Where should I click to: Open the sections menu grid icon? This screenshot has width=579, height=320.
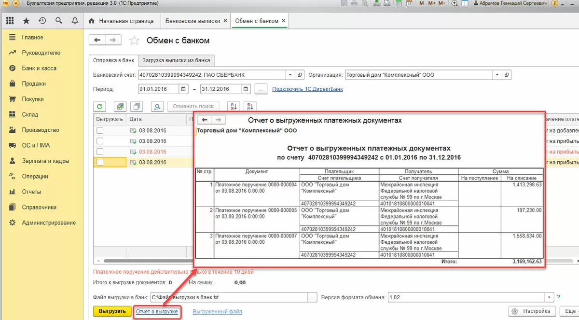[x=10, y=21]
